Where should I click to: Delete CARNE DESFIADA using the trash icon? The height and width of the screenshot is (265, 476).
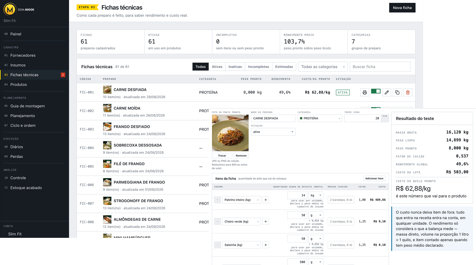coord(408,92)
